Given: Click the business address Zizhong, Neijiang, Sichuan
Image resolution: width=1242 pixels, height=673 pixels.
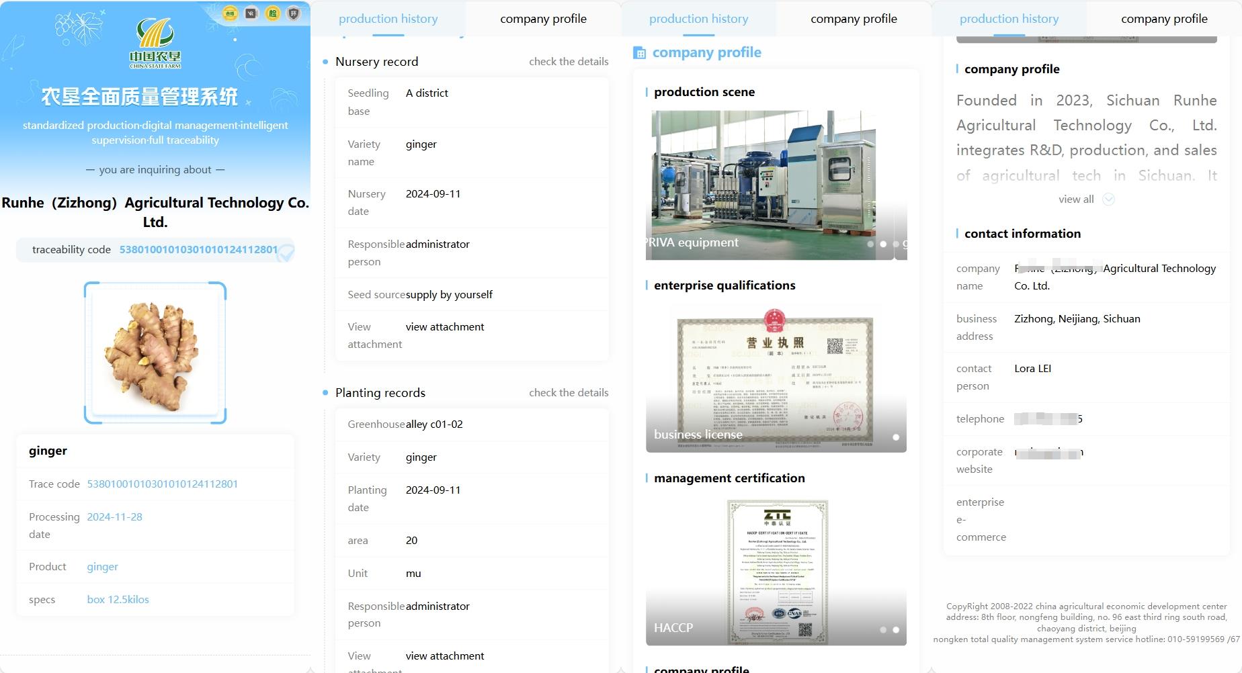Looking at the screenshot, I should coord(1077,318).
